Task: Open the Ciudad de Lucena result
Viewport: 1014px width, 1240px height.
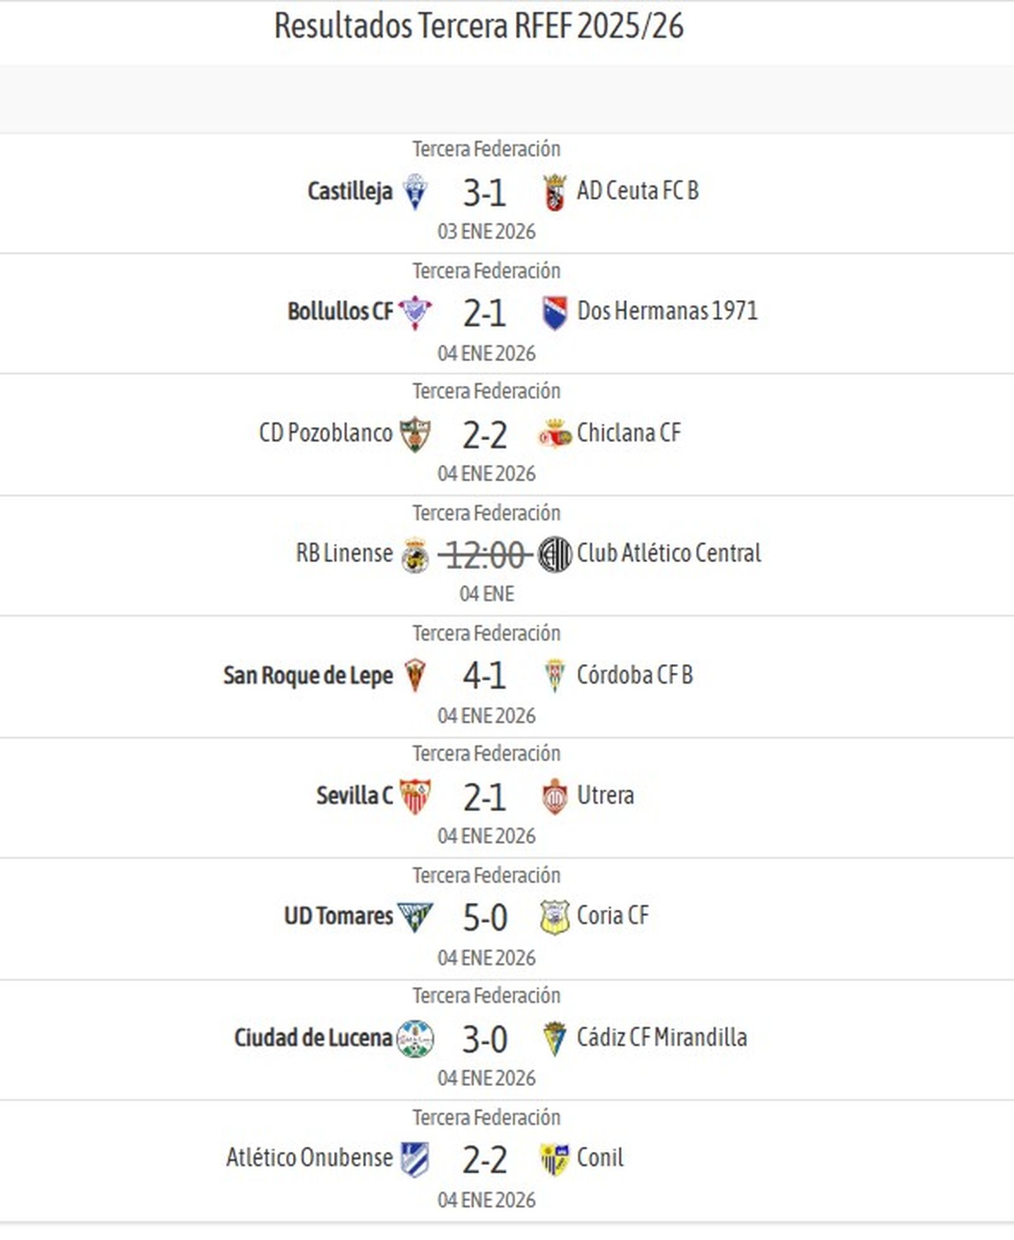Action: [484, 1037]
